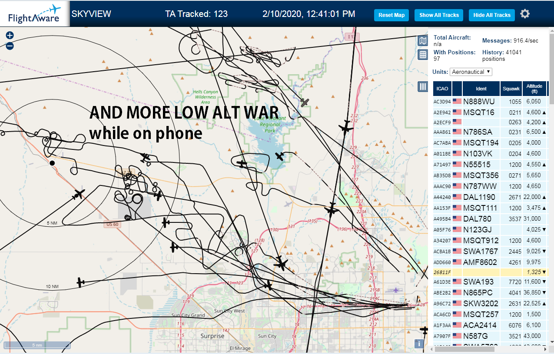The height and width of the screenshot is (354, 554).
Task: Sort table by Ident column header
Action: click(x=481, y=89)
